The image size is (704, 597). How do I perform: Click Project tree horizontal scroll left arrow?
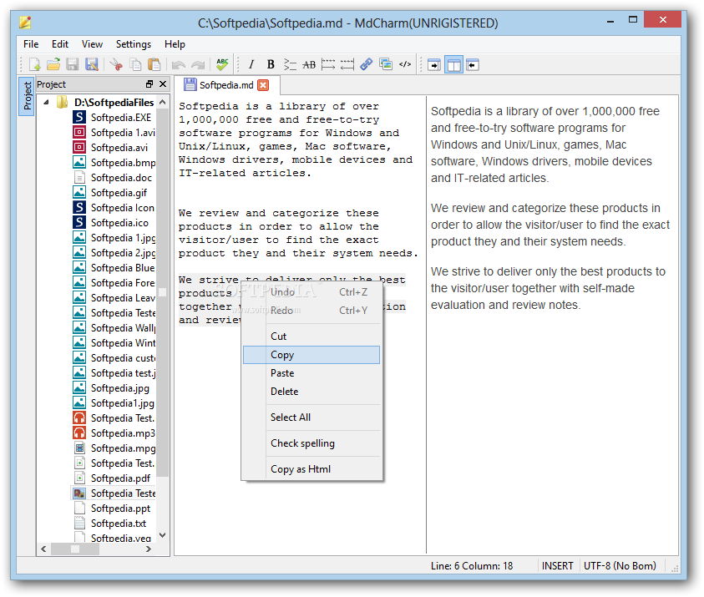pyautogui.click(x=43, y=549)
